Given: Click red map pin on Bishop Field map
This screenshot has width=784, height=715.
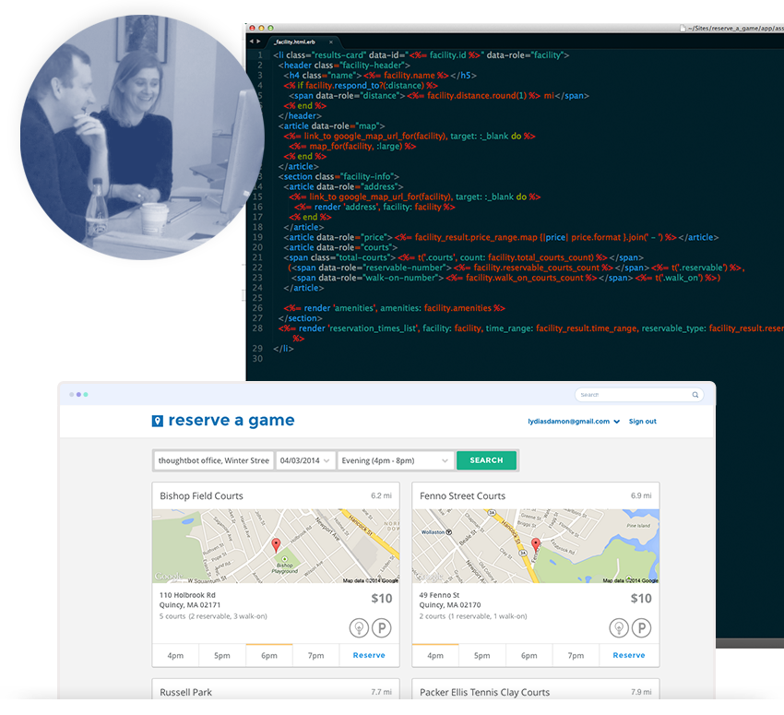Looking at the screenshot, I should pyautogui.click(x=276, y=545).
